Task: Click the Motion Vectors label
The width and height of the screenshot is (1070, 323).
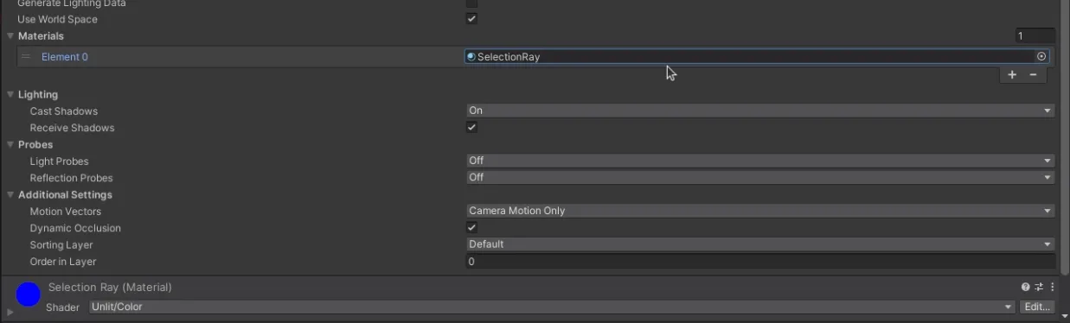Action: tap(66, 212)
